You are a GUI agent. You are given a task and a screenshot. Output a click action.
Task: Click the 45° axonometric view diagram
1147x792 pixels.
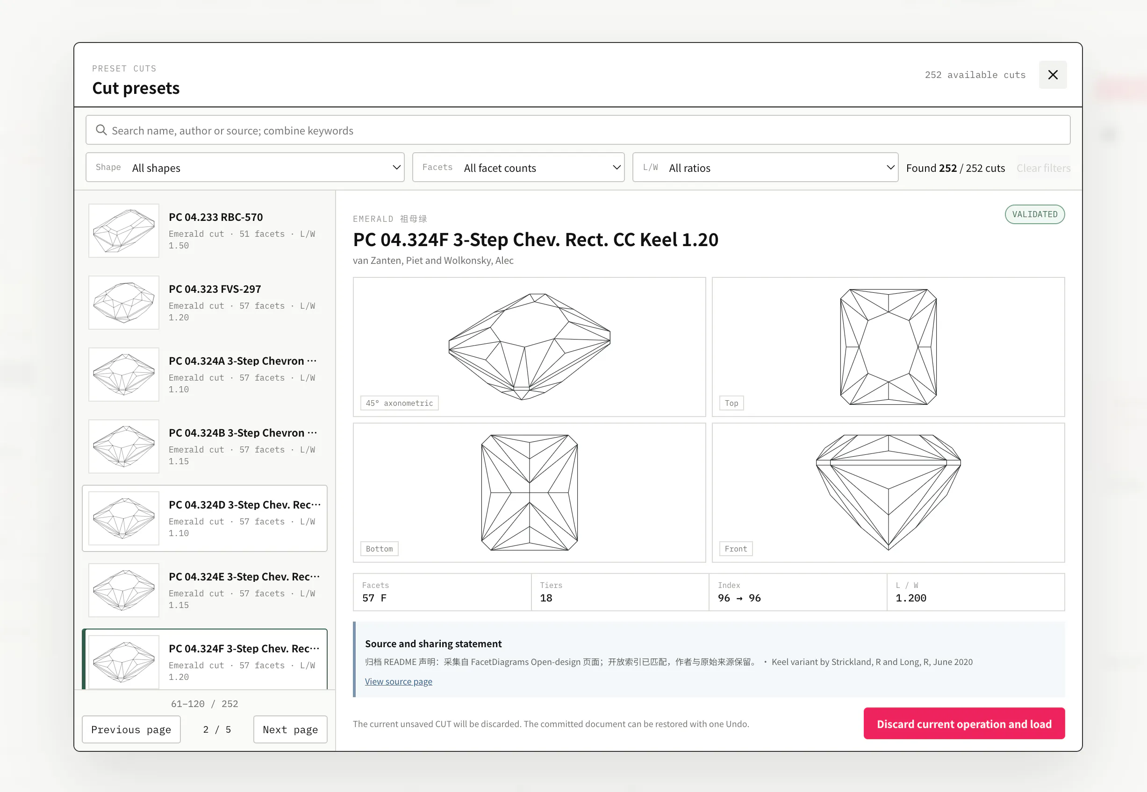(x=529, y=347)
